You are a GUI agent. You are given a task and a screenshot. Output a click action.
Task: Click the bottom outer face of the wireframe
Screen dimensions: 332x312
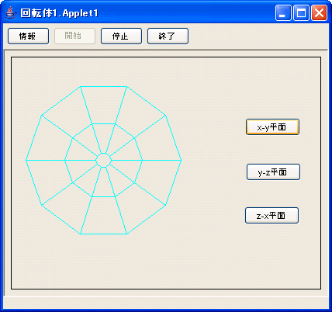pyautogui.click(x=103, y=215)
